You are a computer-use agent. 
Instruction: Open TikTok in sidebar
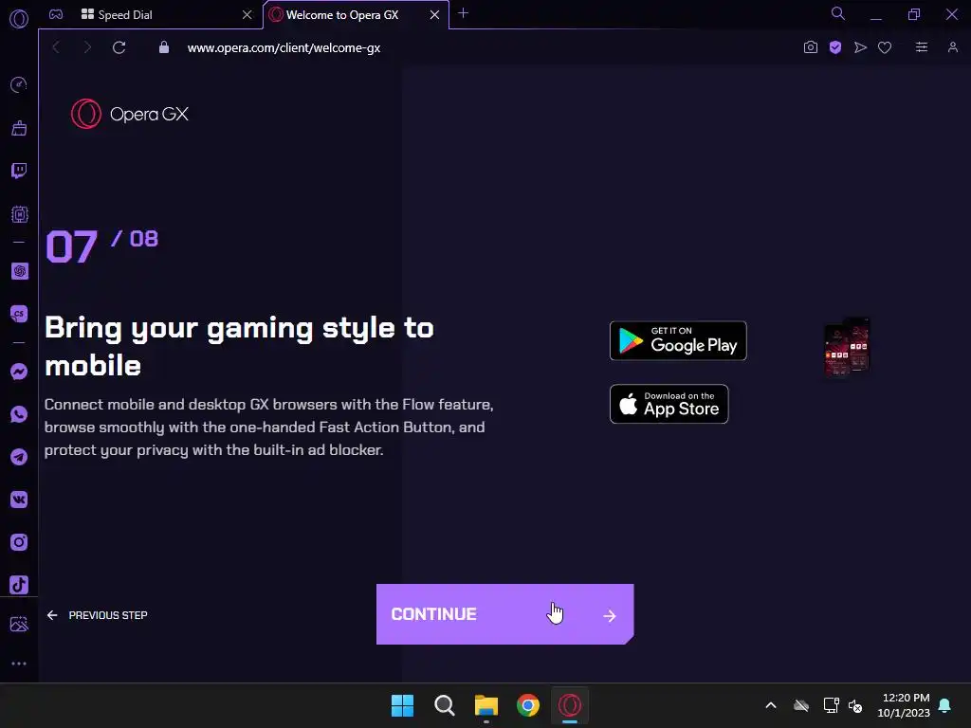click(19, 585)
